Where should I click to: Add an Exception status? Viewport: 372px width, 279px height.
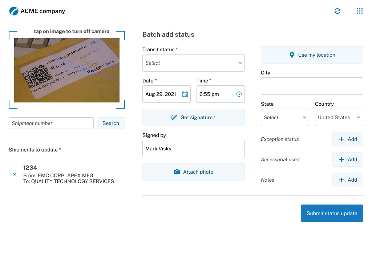coord(348,139)
